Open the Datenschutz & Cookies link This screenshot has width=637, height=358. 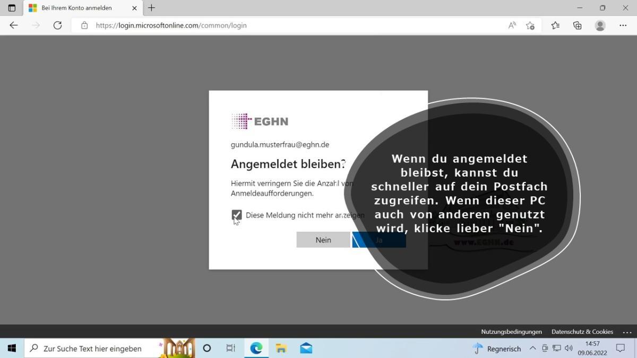[582, 331]
